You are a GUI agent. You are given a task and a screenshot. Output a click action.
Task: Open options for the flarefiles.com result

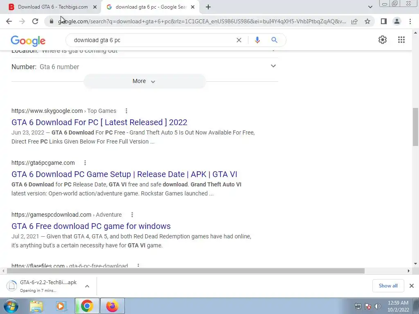coord(138,266)
